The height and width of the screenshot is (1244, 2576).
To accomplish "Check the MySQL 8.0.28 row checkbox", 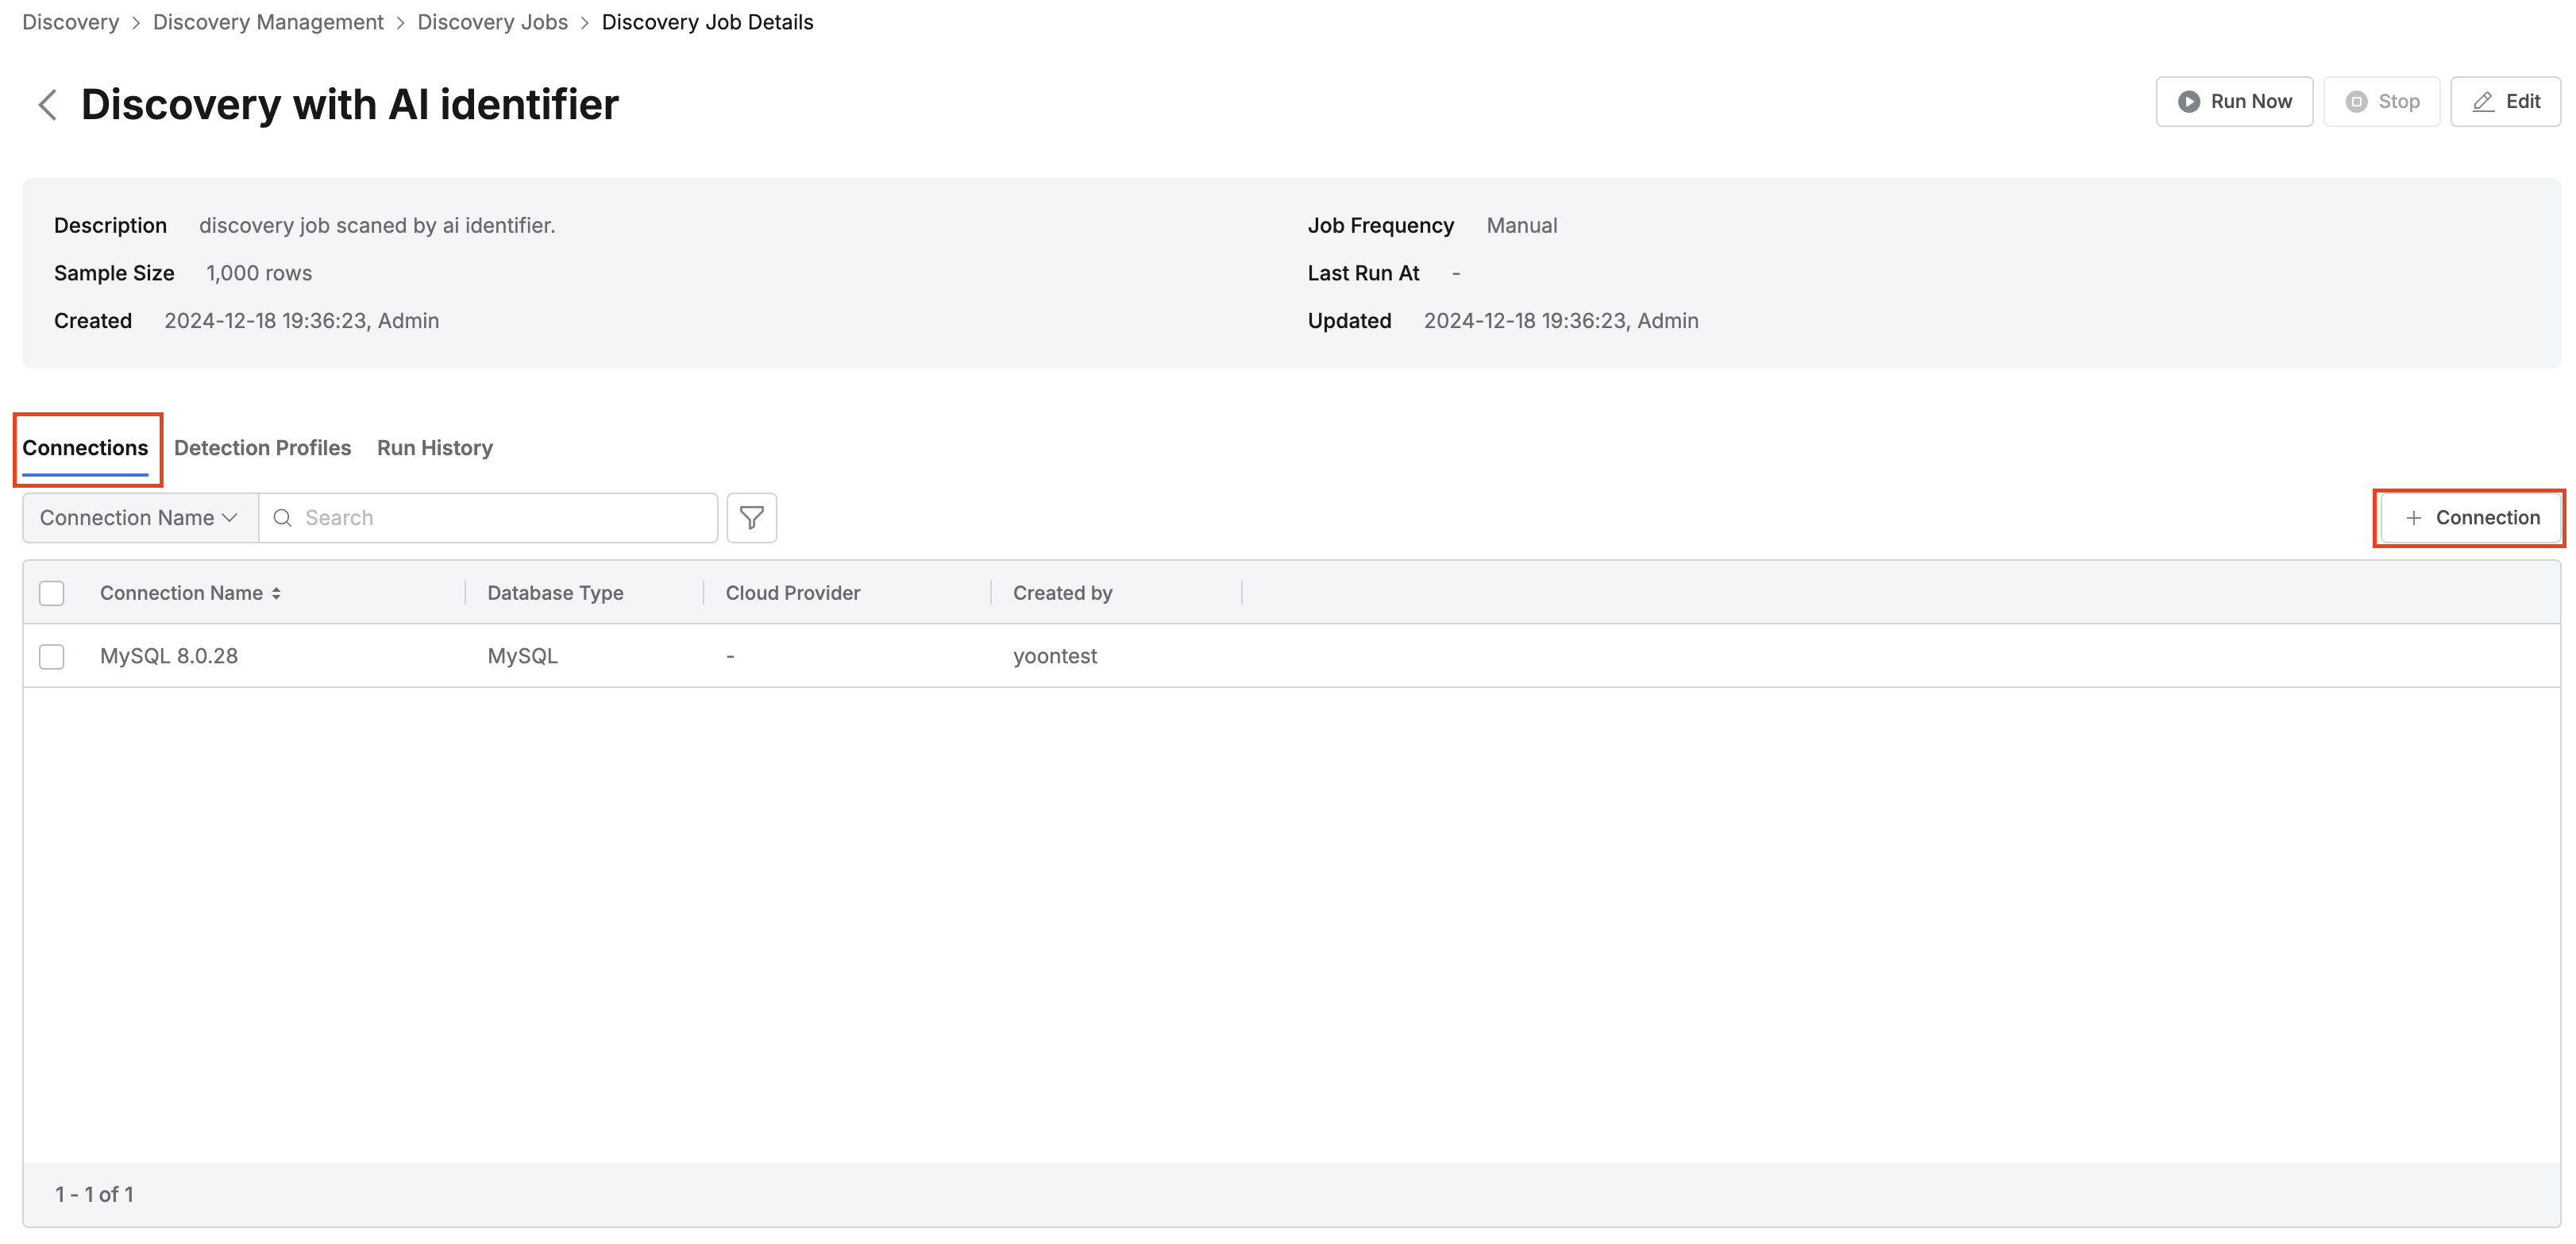I will [52, 656].
